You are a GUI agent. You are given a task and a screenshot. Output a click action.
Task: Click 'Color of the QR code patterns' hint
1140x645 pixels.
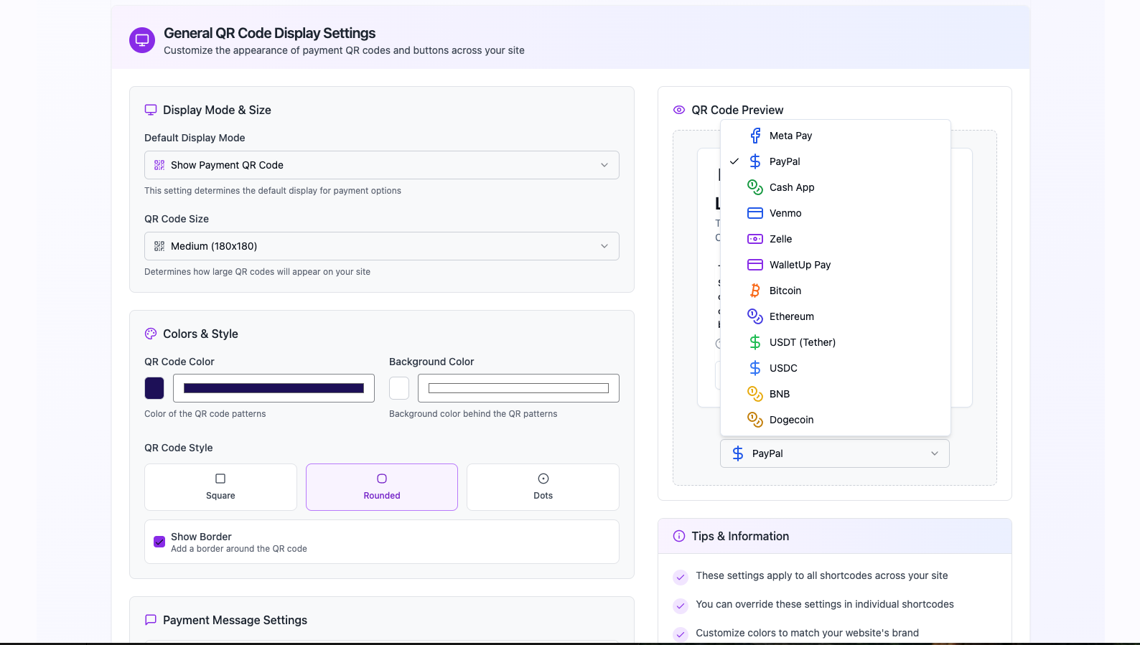[205, 414]
